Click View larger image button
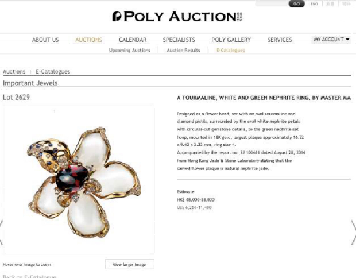Viewport: 356px width, 278px height. (129, 264)
